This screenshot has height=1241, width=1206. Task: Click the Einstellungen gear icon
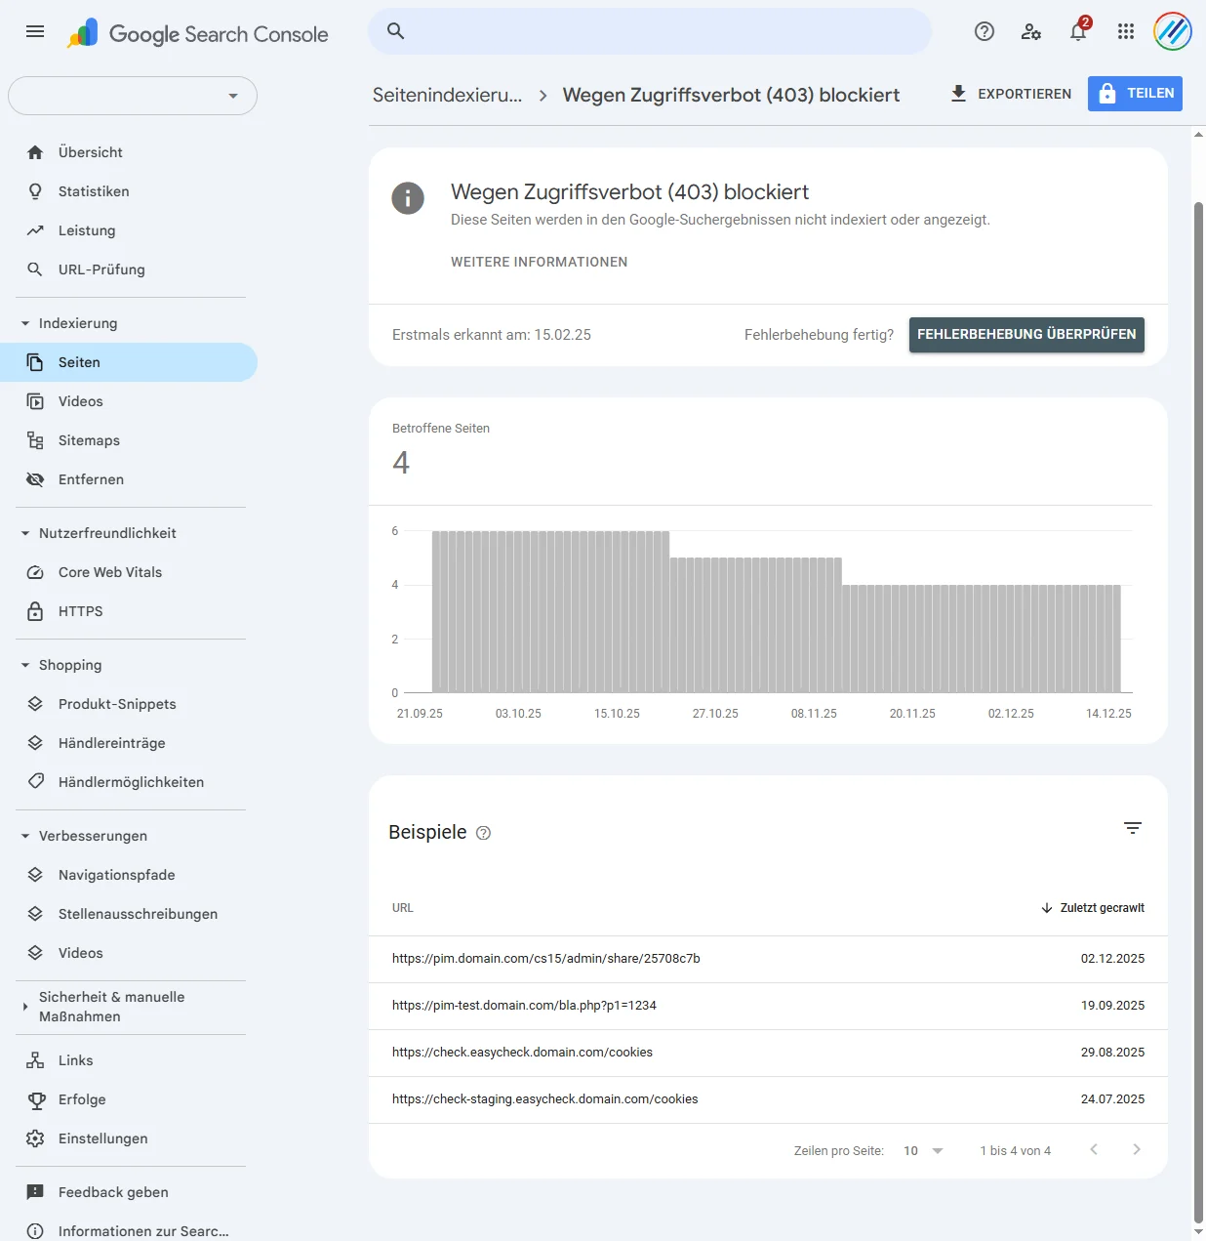tap(35, 1138)
